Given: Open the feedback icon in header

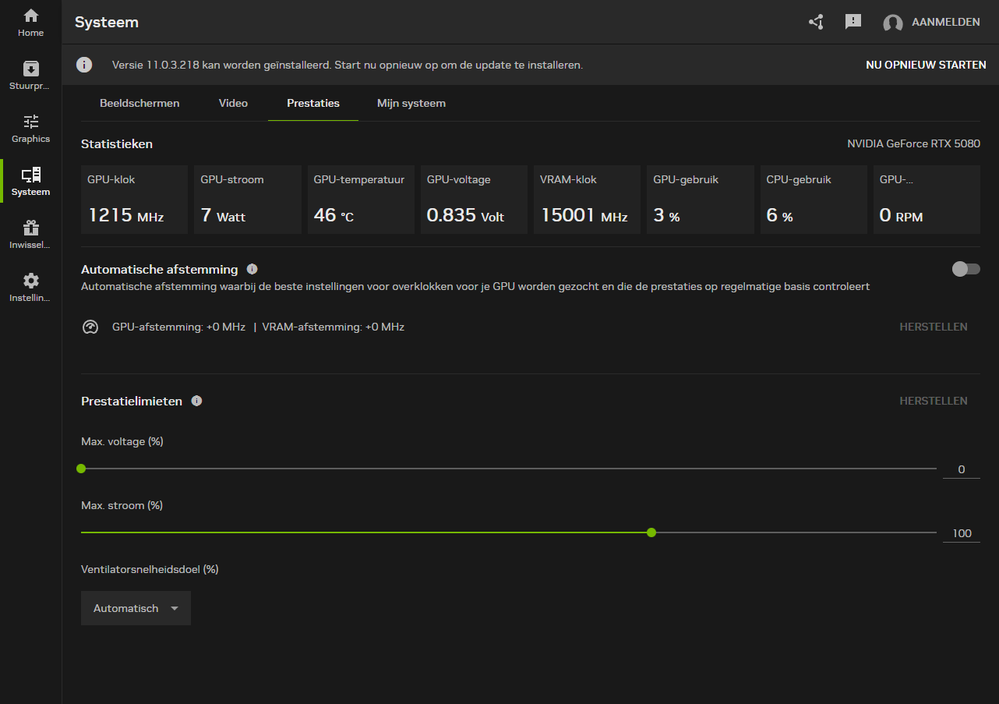Looking at the screenshot, I should [x=853, y=22].
